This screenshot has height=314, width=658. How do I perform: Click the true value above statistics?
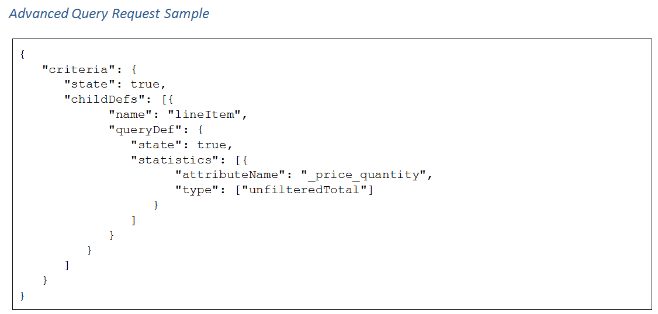click(x=212, y=145)
